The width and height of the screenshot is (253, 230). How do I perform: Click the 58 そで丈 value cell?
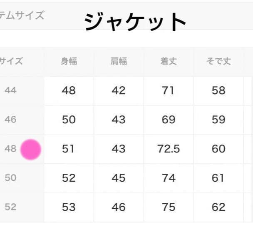218,90
